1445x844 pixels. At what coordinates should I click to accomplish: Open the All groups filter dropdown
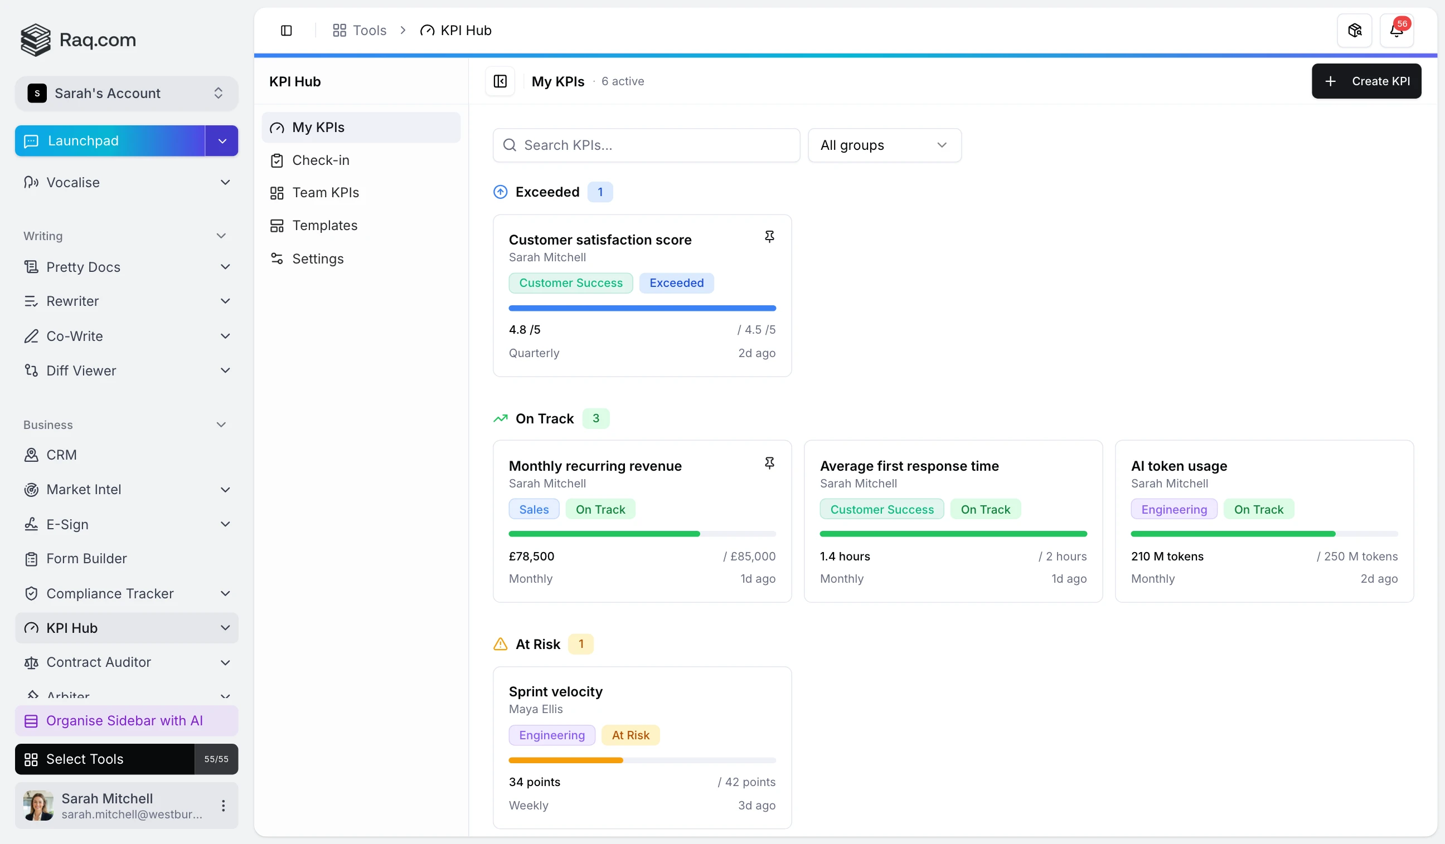tap(884, 145)
